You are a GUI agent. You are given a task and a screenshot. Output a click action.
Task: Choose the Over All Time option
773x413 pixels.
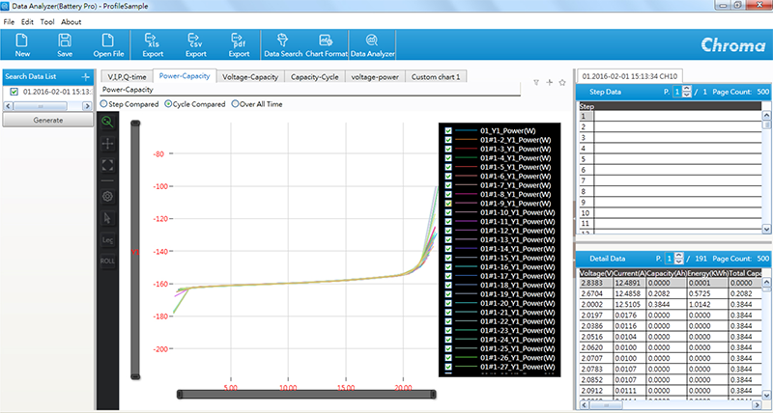(235, 103)
